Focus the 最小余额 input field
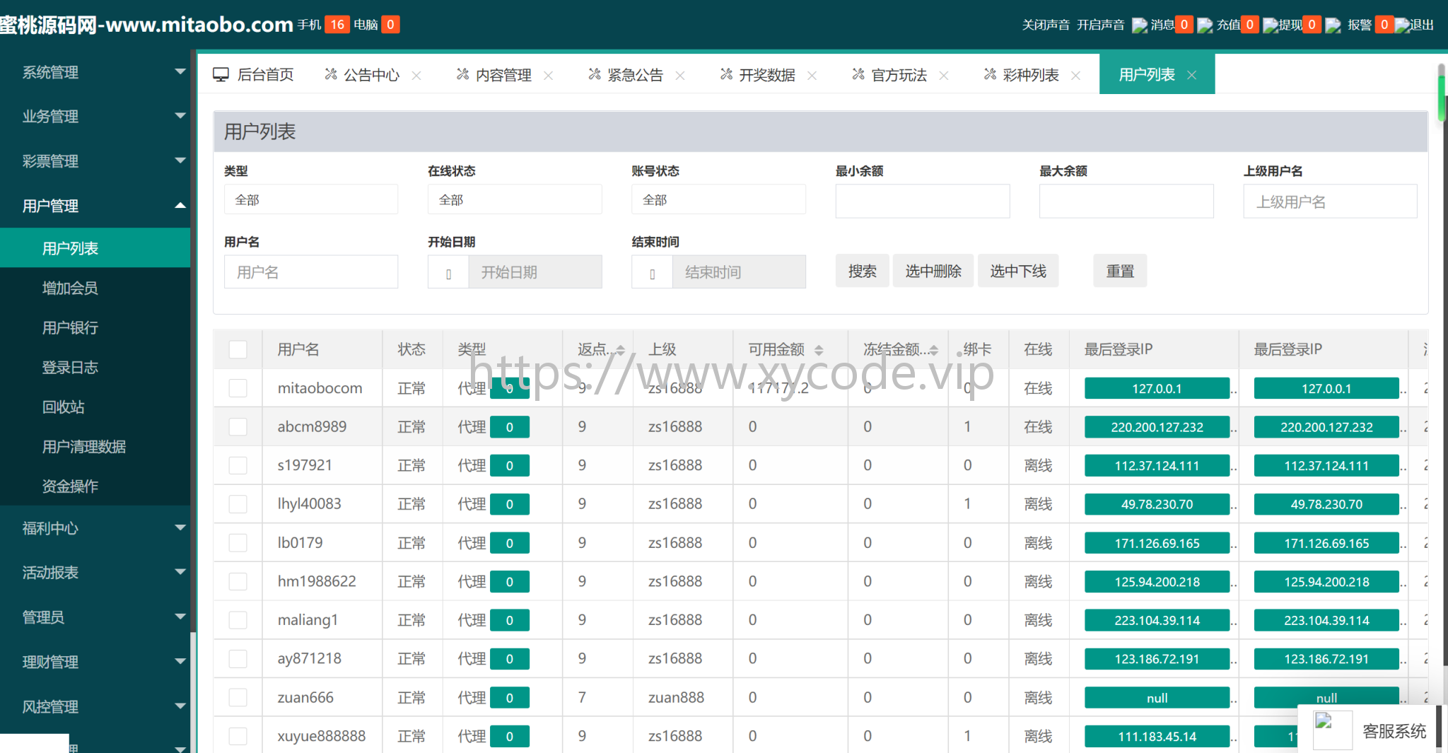Image resolution: width=1448 pixels, height=753 pixels. click(923, 201)
